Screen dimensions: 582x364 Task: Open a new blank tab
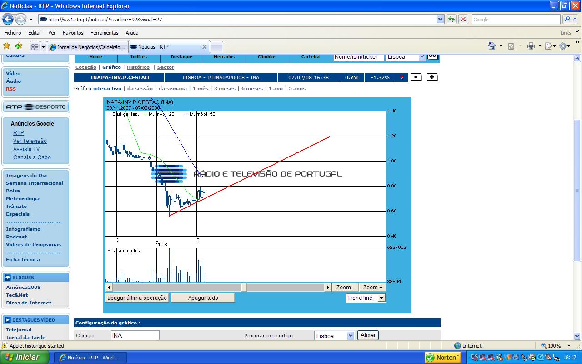coord(216,47)
